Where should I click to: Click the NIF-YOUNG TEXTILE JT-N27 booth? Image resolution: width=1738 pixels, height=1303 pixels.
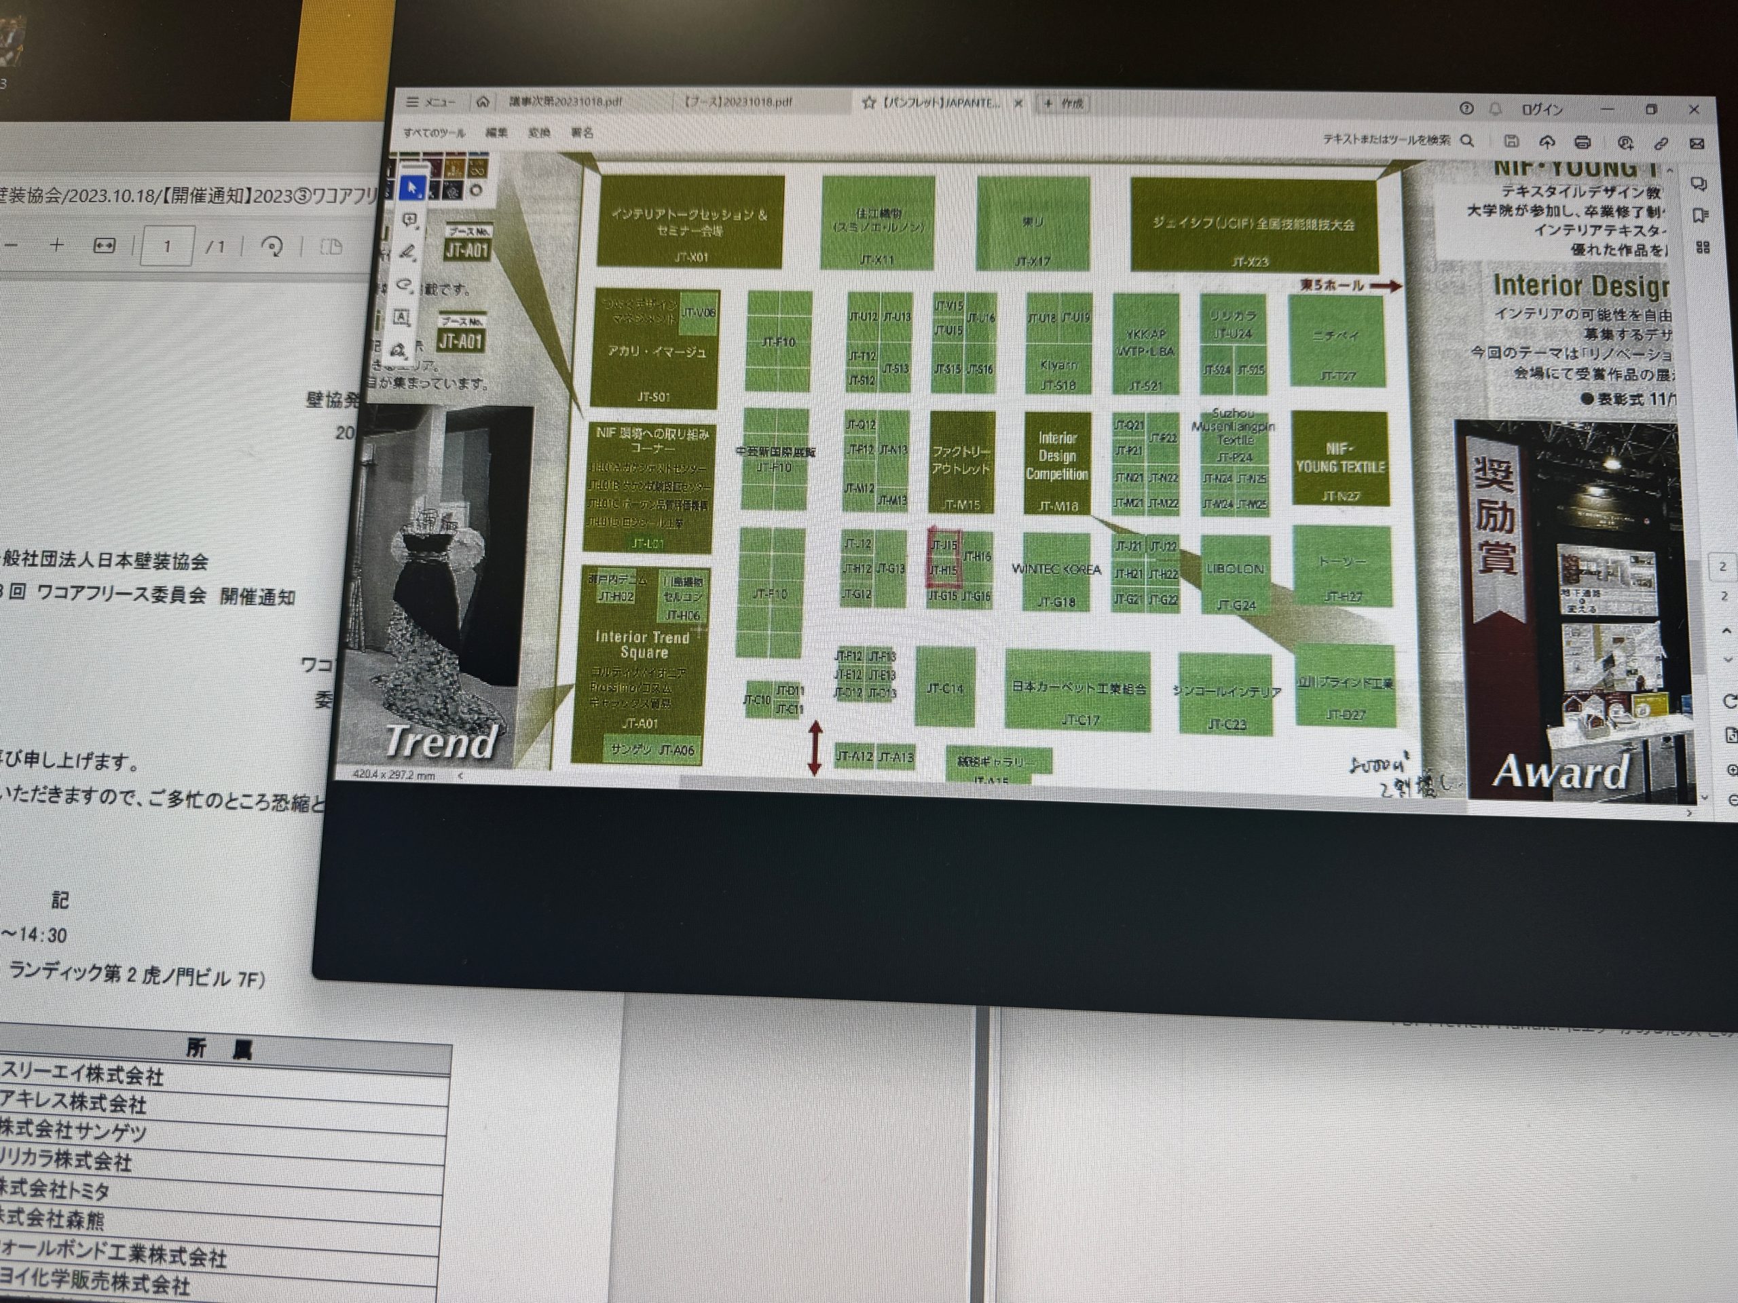coord(1340,459)
